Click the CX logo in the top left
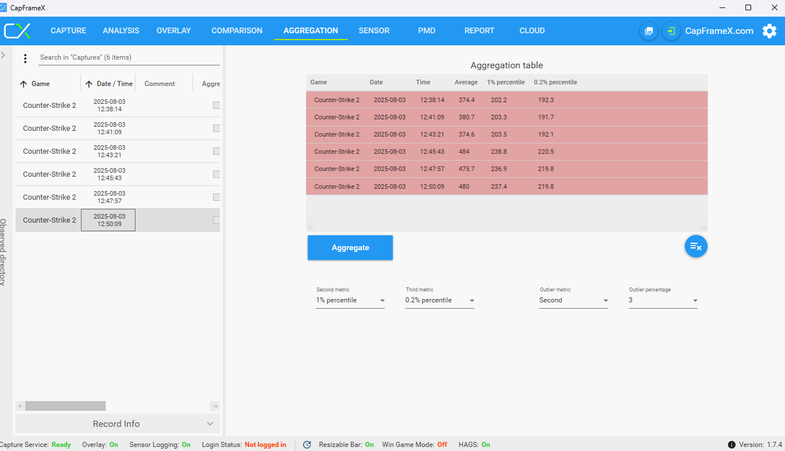The height and width of the screenshot is (451, 785). coord(17,30)
